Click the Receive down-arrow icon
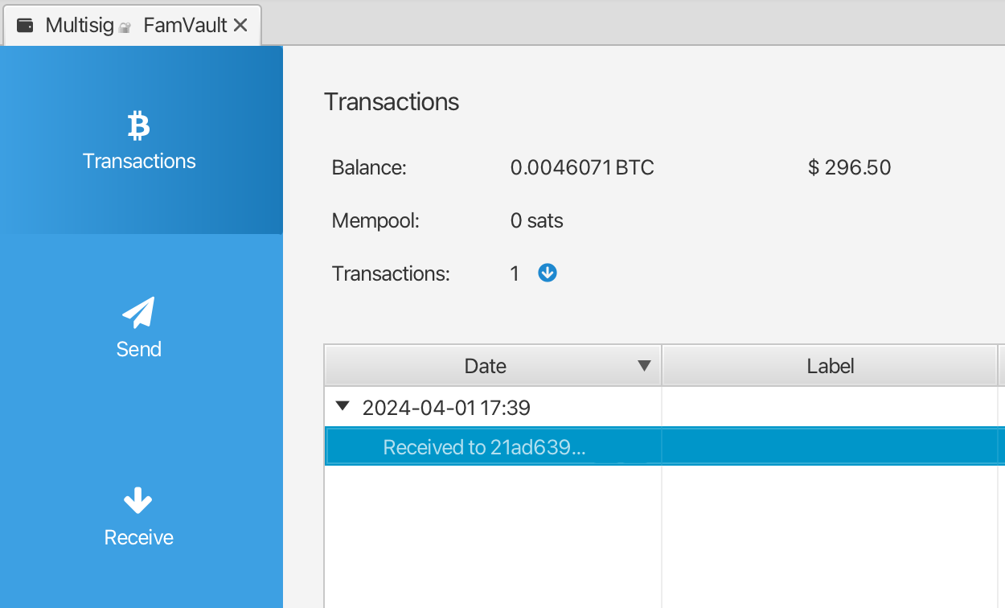Viewport: 1005px width, 608px height. pyautogui.click(x=138, y=501)
